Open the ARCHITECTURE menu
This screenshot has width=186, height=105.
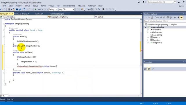point(69,6)
